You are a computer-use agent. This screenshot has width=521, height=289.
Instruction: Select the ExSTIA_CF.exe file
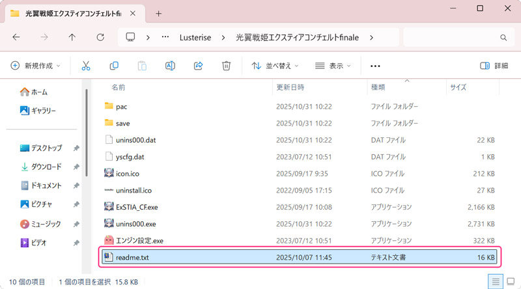(138, 206)
